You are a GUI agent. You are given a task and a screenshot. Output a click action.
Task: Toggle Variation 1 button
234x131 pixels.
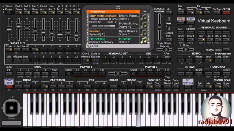pos(45,87)
